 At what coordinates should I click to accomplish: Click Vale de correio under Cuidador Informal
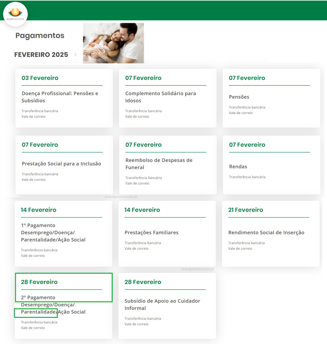pyautogui.click(x=137, y=324)
